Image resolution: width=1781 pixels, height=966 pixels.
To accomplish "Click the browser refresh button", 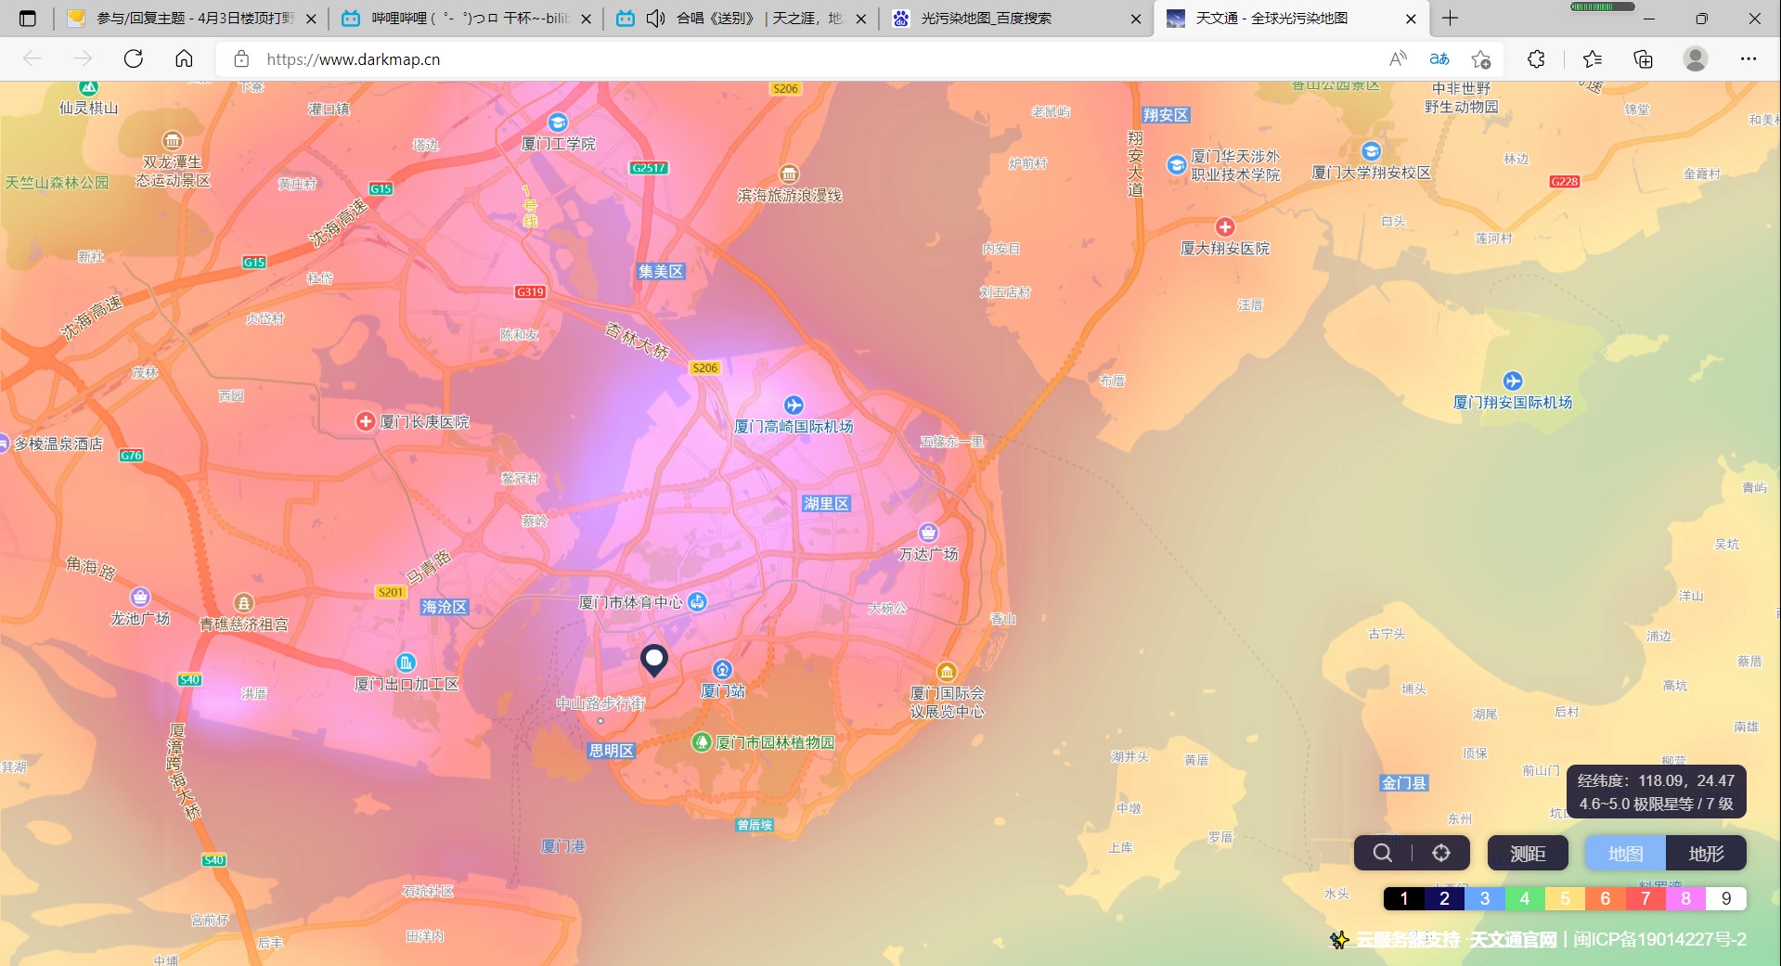I will coord(134,58).
